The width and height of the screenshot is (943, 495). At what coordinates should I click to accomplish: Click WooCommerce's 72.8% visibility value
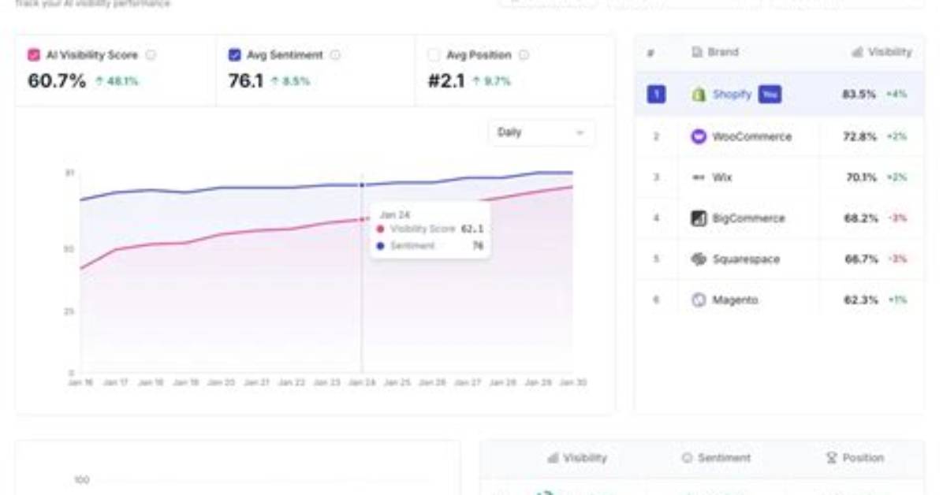coord(859,136)
